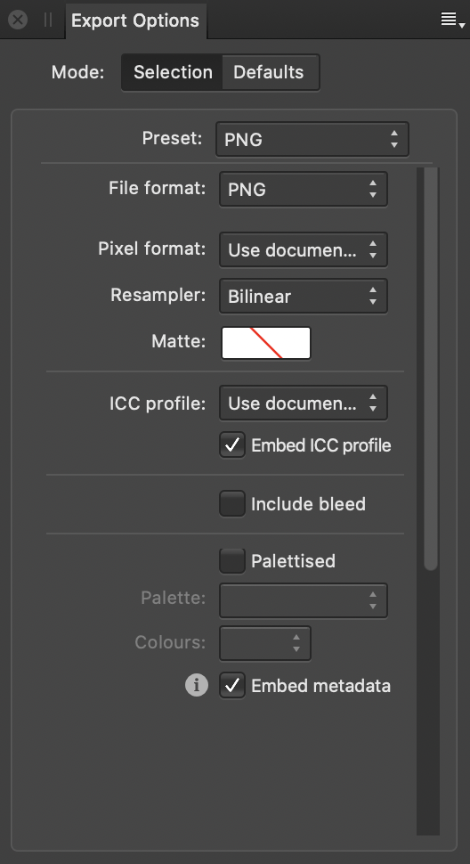Close the Export Options panel
470x864 pixels.
[x=18, y=20]
